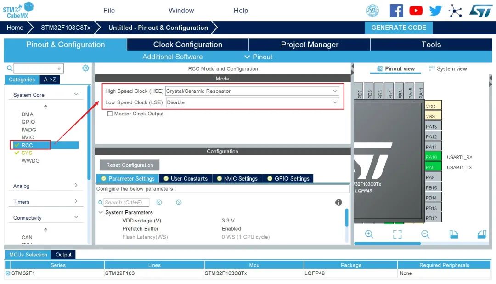This screenshot has height=284, width=496.
Task: Select GPIO in System Core list
Action: click(28, 122)
